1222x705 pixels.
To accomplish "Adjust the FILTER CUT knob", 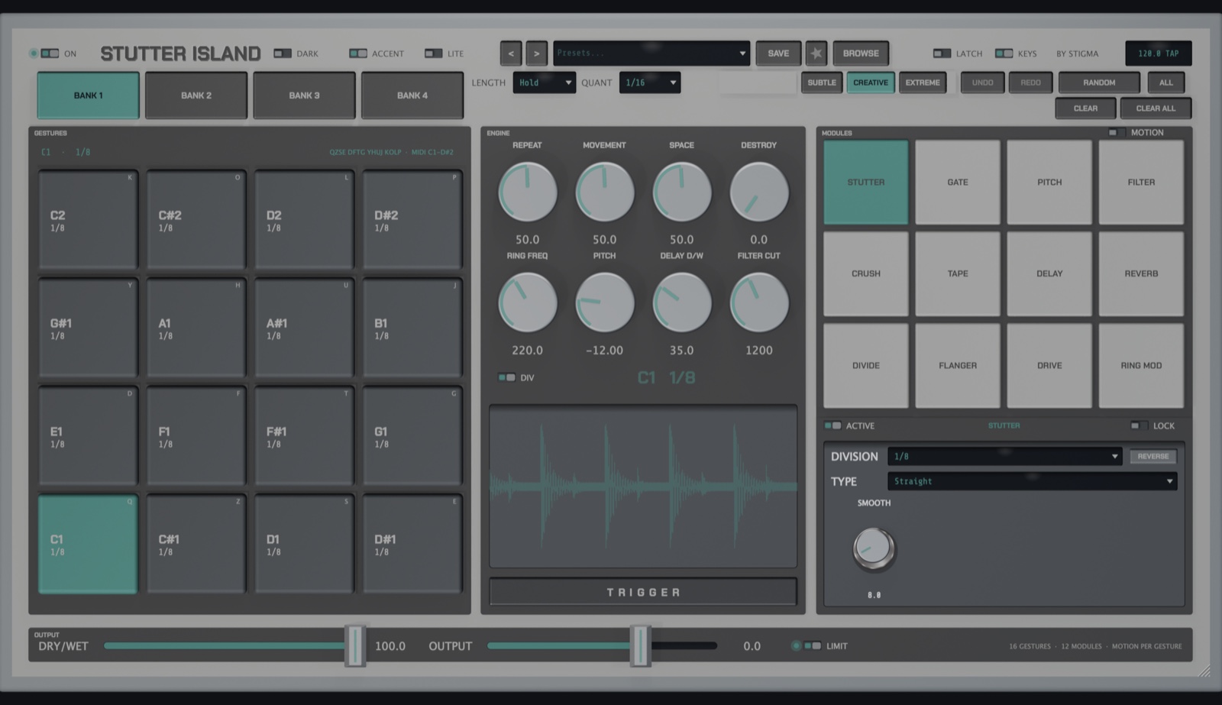I will coord(758,302).
